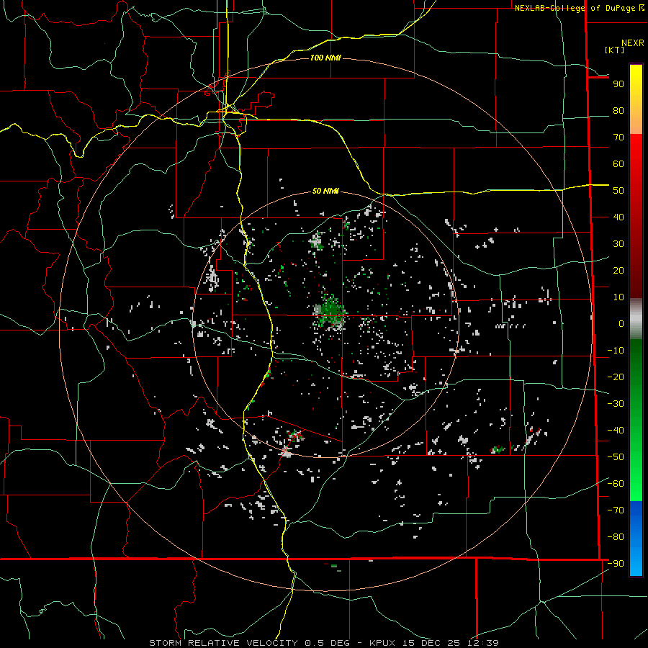
Task: Click the "100 NMI" range ring label
Action: click(325, 58)
